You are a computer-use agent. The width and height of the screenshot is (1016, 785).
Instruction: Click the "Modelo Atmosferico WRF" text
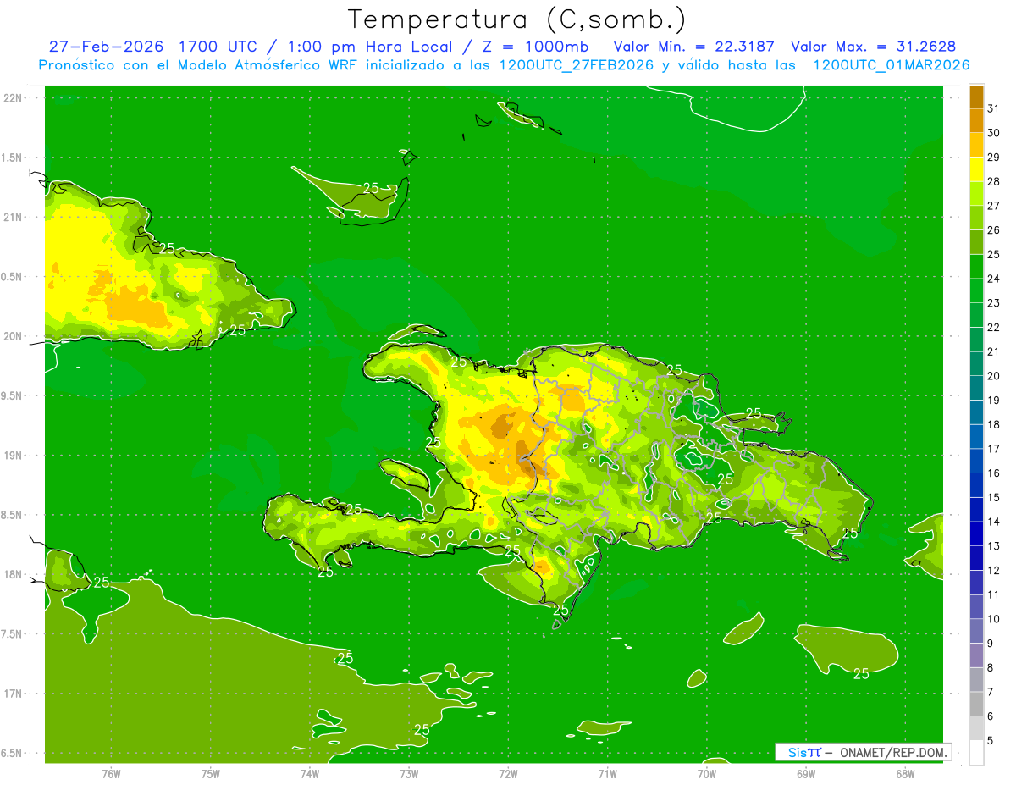click(264, 65)
